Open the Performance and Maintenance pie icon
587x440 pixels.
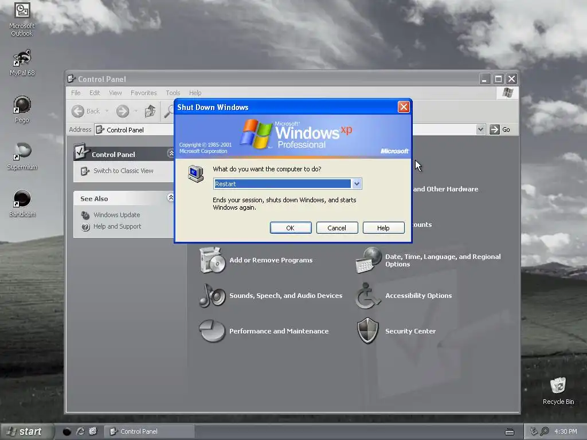212,331
